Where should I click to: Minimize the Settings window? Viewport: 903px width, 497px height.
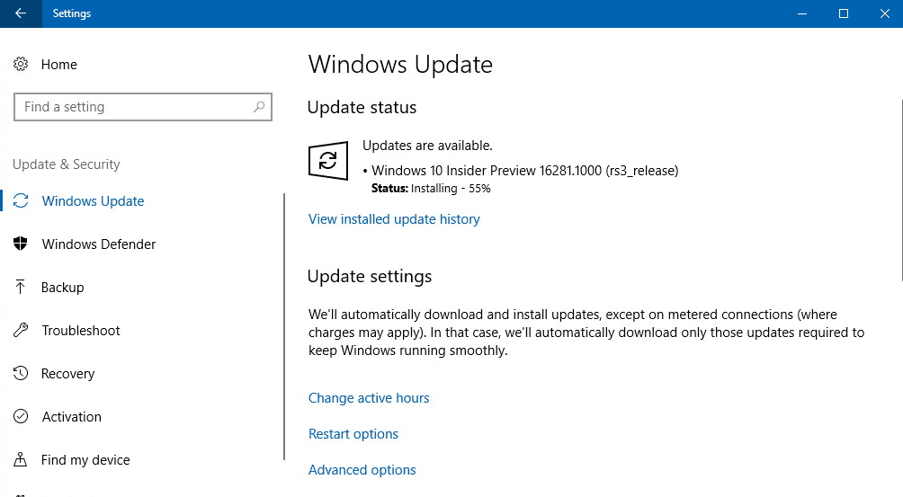(801, 13)
